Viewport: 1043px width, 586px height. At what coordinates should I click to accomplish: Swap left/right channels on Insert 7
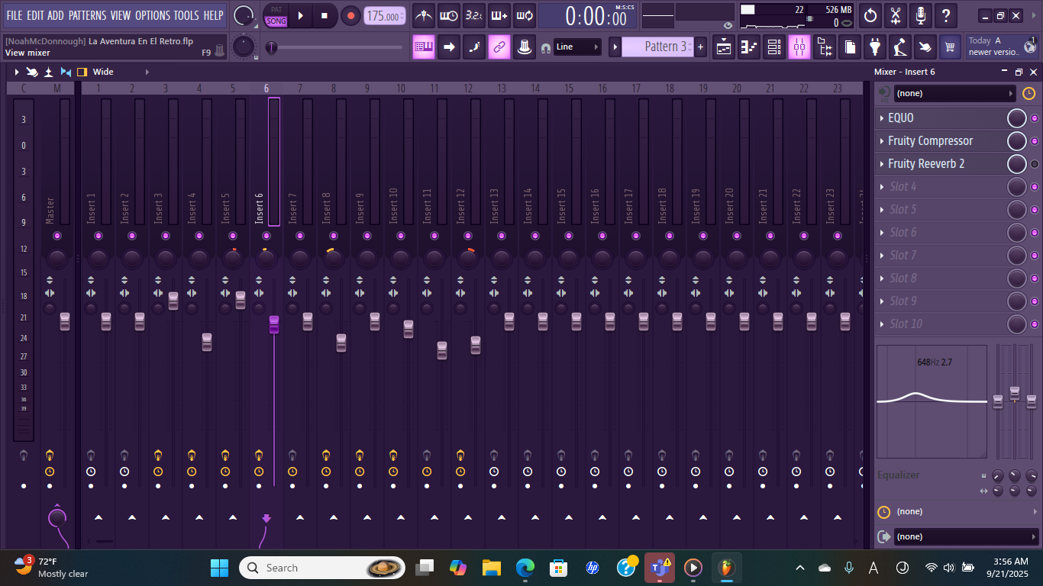click(292, 293)
